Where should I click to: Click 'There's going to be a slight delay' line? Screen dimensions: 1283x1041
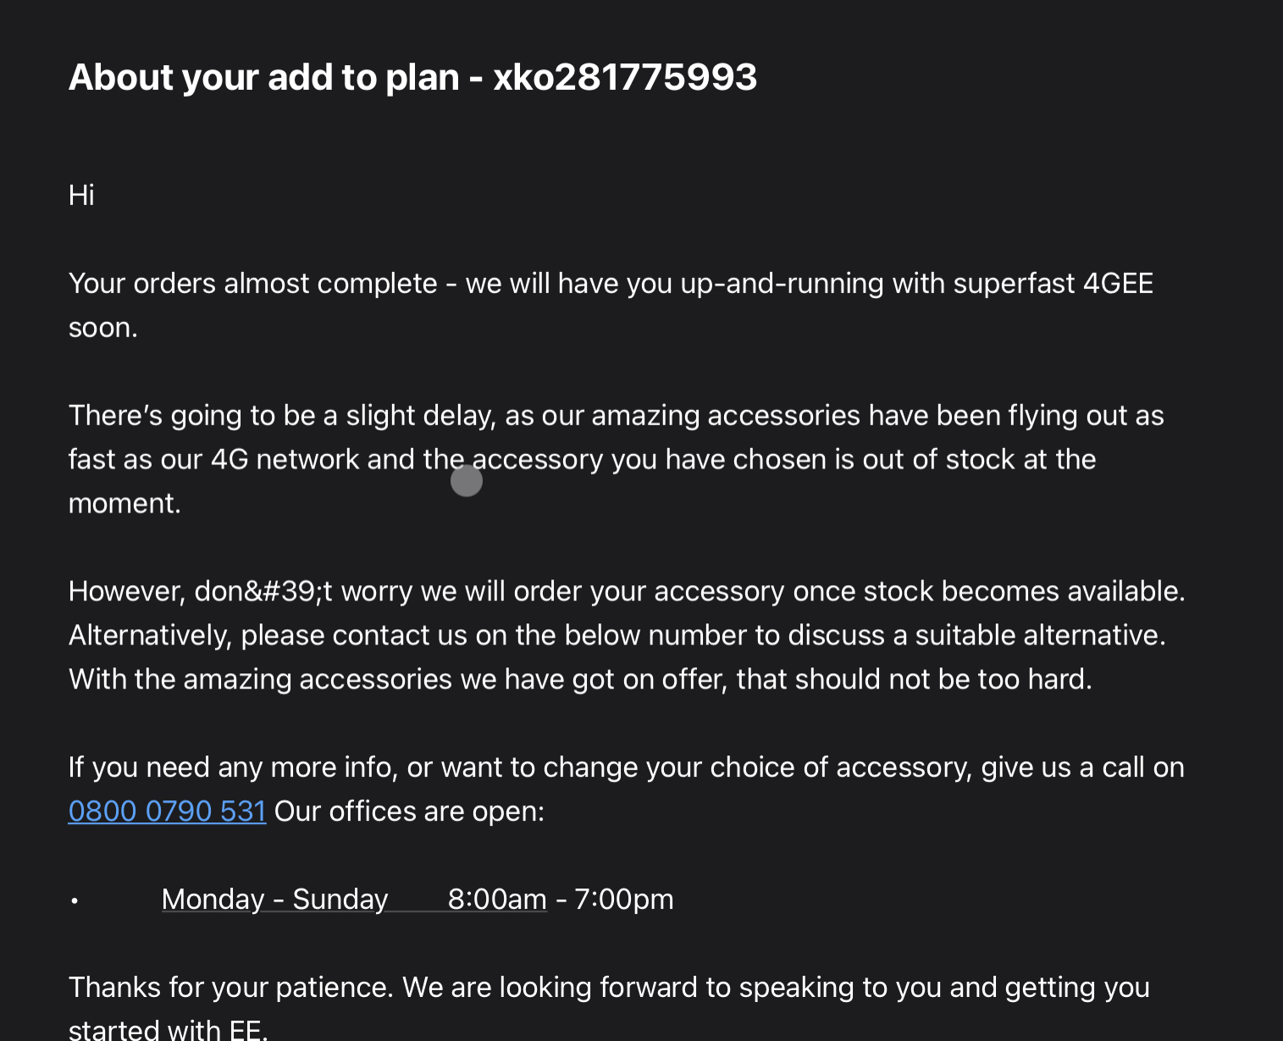pyautogui.click(x=617, y=415)
